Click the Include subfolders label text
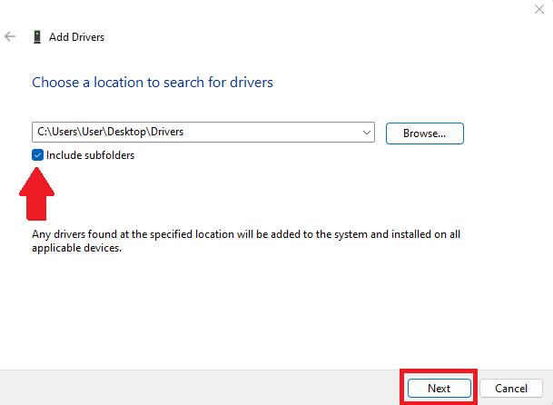 coord(90,155)
